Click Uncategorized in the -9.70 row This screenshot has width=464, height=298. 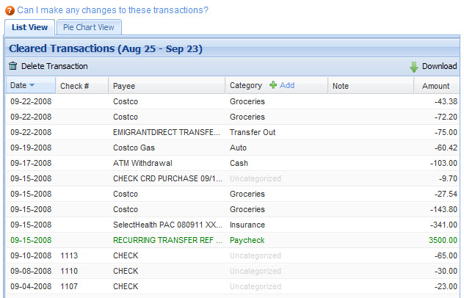[255, 178]
